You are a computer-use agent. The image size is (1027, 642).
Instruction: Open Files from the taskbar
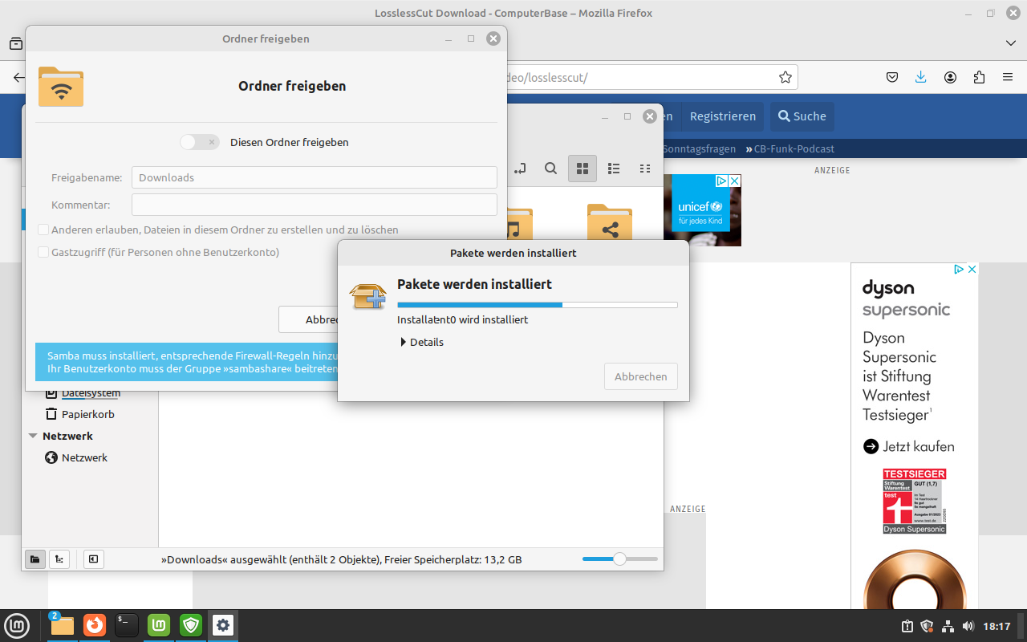62,625
